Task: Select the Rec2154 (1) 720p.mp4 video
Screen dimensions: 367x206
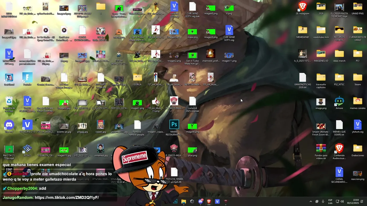Action: pyautogui.click(x=9, y=152)
